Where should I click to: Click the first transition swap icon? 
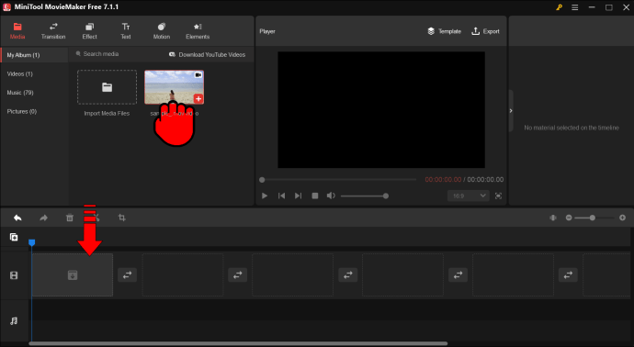tap(127, 275)
